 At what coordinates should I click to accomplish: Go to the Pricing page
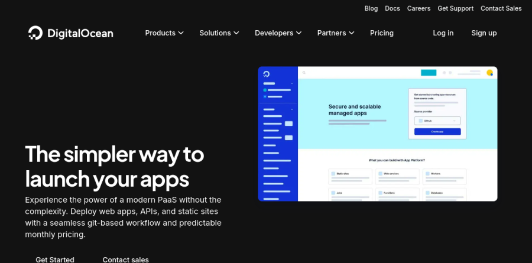coord(382,33)
